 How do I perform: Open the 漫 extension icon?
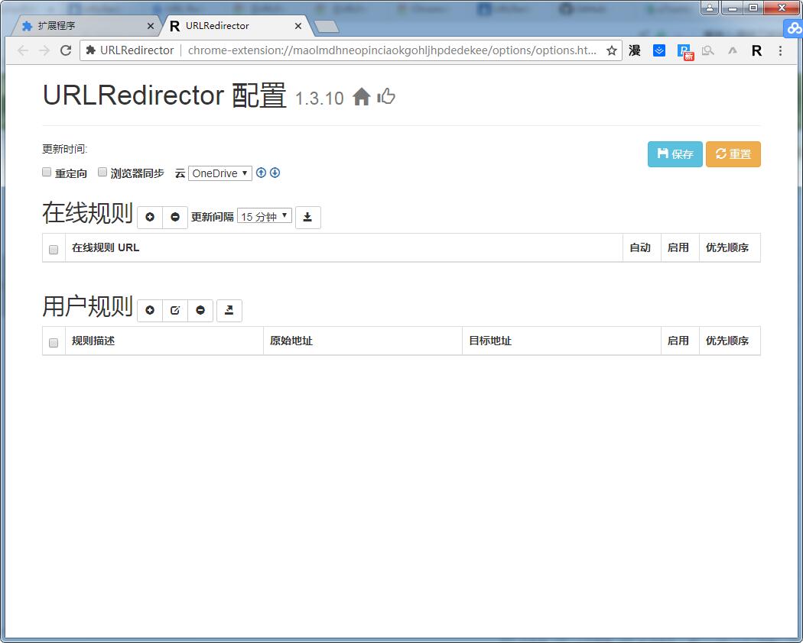tap(635, 50)
